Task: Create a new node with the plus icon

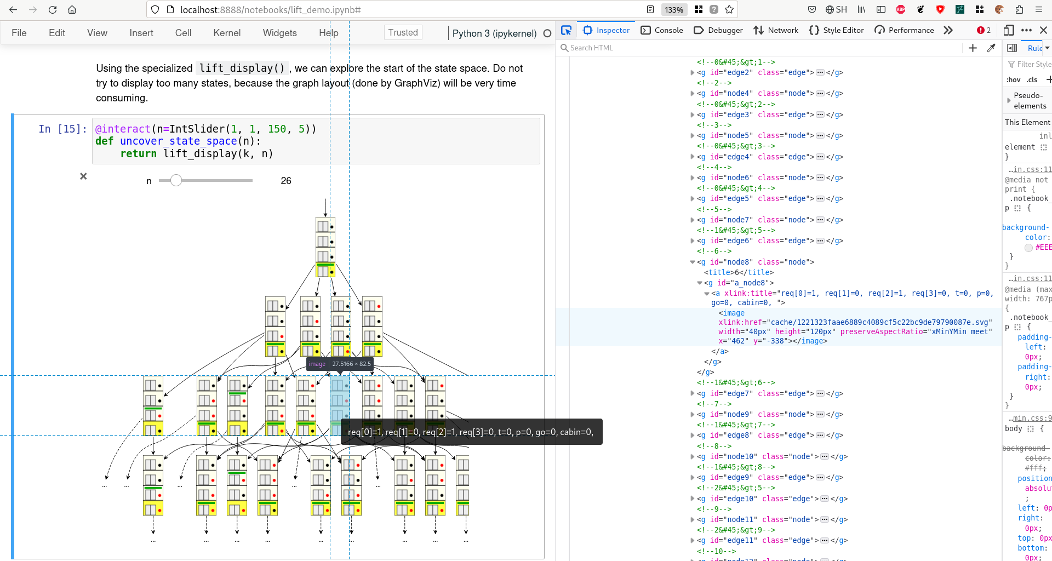Action: pos(973,48)
